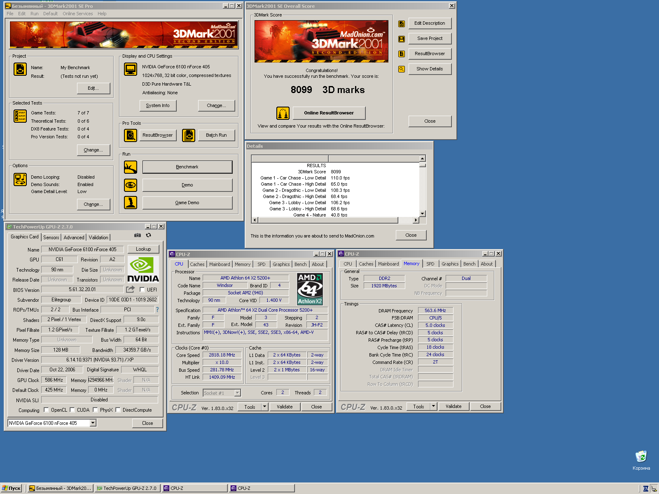This screenshot has width=659, height=494.
Task: Click Validate in CPU-Z Memory window
Action: (453, 406)
